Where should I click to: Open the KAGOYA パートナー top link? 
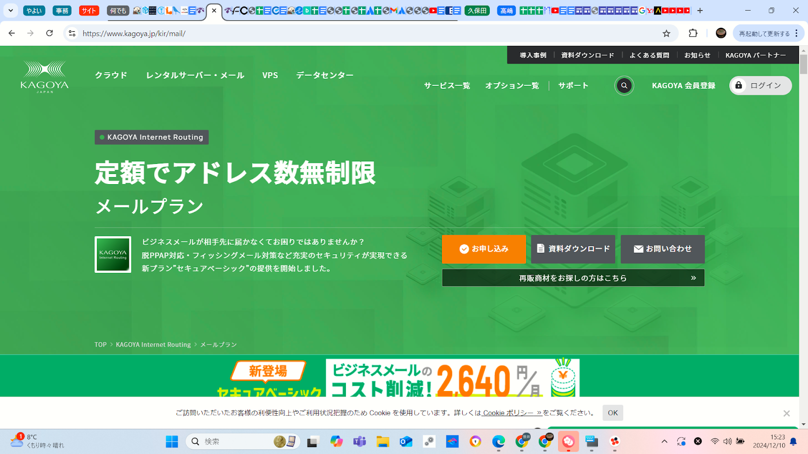coord(755,55)
